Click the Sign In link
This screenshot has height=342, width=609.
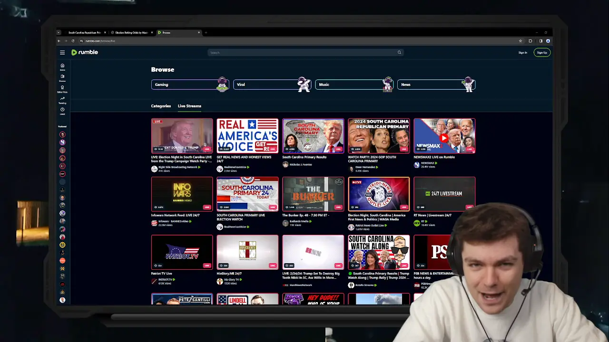click(522, 53)
